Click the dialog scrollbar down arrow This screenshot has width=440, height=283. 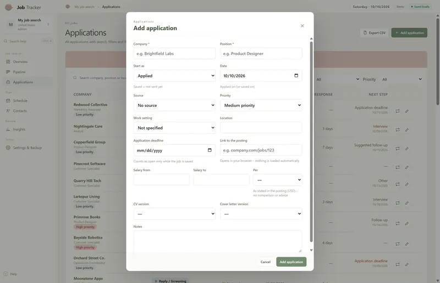(x=311, y=250)
